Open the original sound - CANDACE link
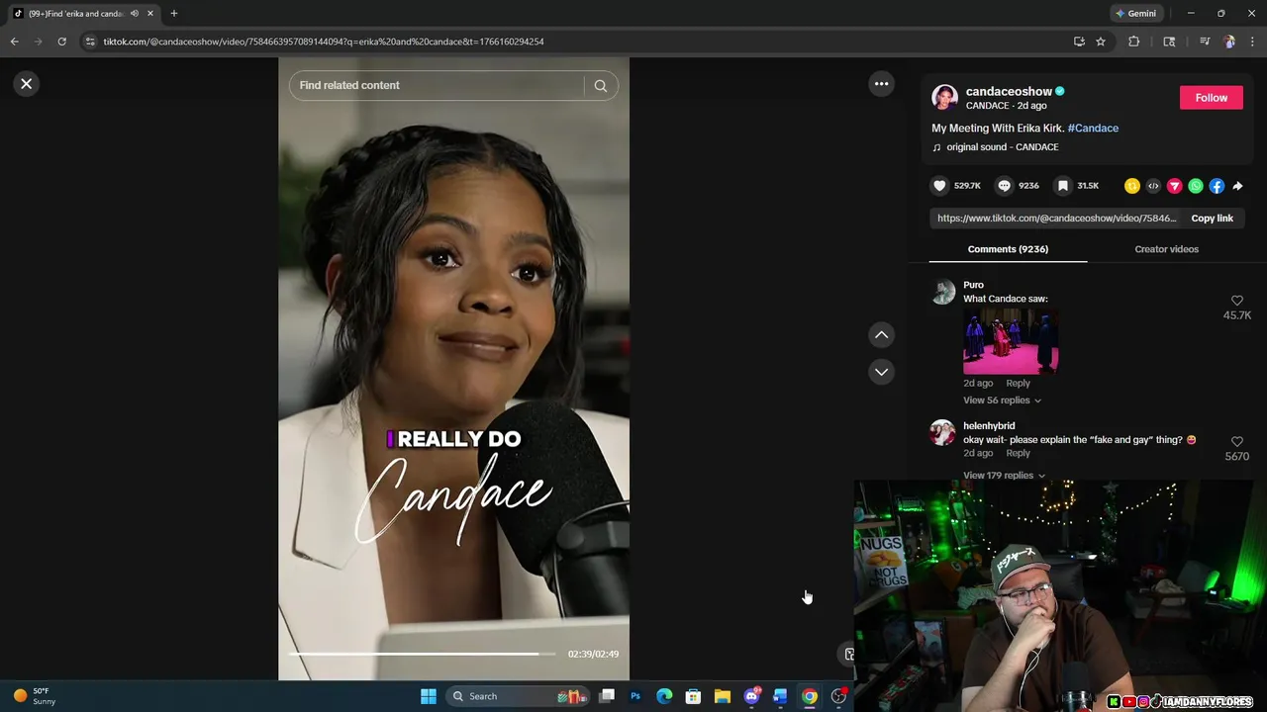This screenshot has width=1267, height=712. click(x=1002, y=147)
